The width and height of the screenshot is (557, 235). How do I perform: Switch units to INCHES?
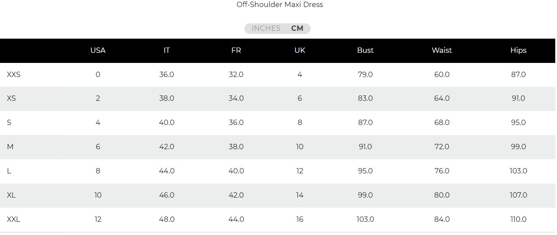266,28
